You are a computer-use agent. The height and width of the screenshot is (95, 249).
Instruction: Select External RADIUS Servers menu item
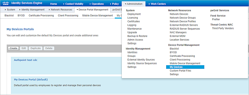click(x=184, y=25)
